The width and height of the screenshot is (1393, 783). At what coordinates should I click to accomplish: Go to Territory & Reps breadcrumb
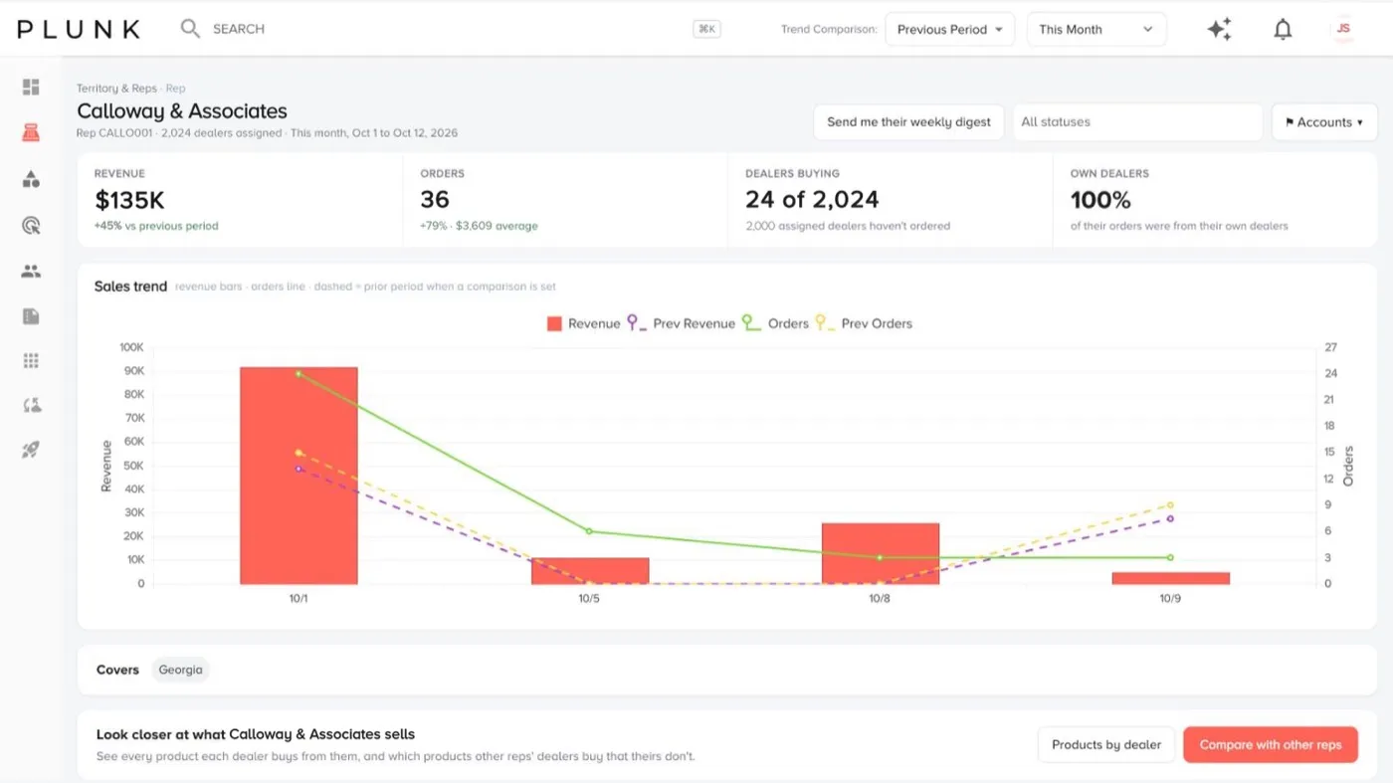(116, 89)
